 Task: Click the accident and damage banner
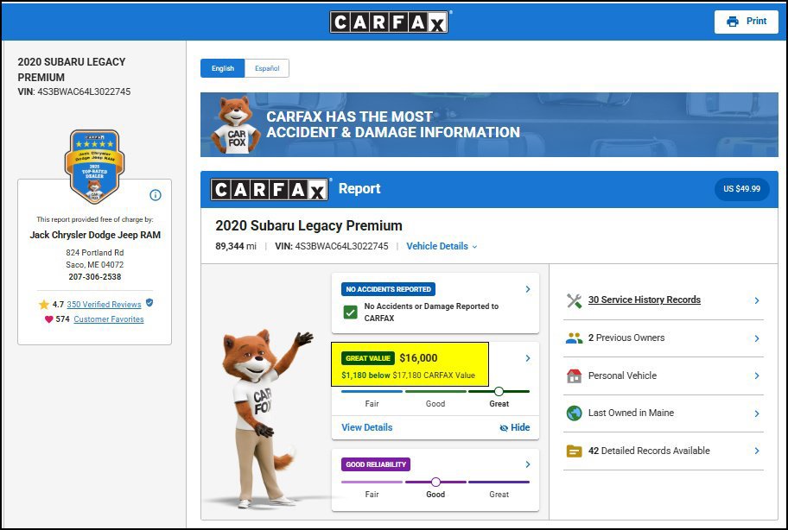point(489,124)
